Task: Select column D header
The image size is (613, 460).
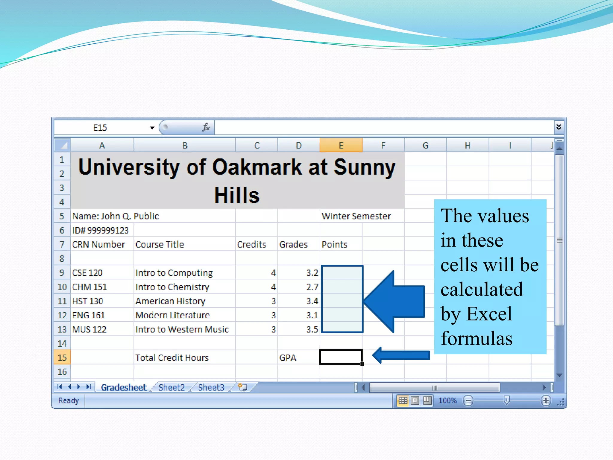Action: (x=299, y=146)
